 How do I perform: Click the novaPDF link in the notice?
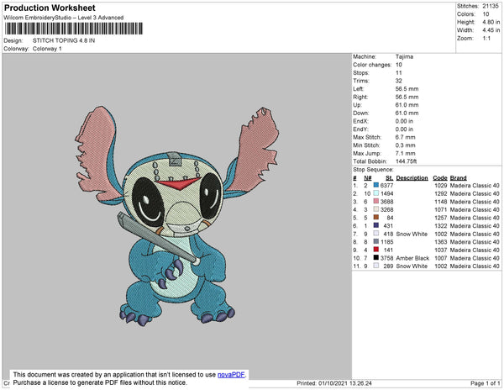(231, 375)
